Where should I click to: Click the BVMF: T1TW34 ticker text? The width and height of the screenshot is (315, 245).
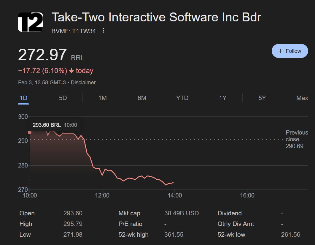click(74, 31)
